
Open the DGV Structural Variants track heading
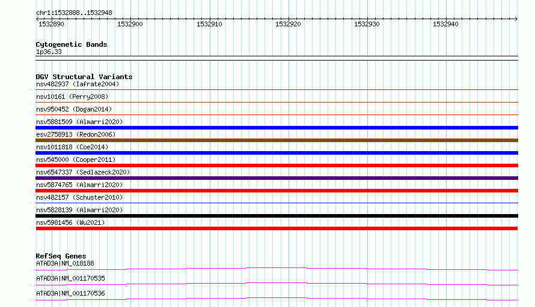click(x=84, y=77)
